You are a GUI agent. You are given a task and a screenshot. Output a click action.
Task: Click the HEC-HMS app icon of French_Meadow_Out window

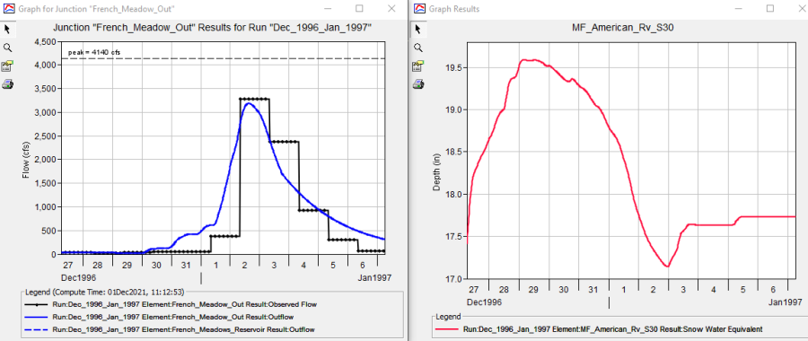pyautogui.click(x=8, y=9)
